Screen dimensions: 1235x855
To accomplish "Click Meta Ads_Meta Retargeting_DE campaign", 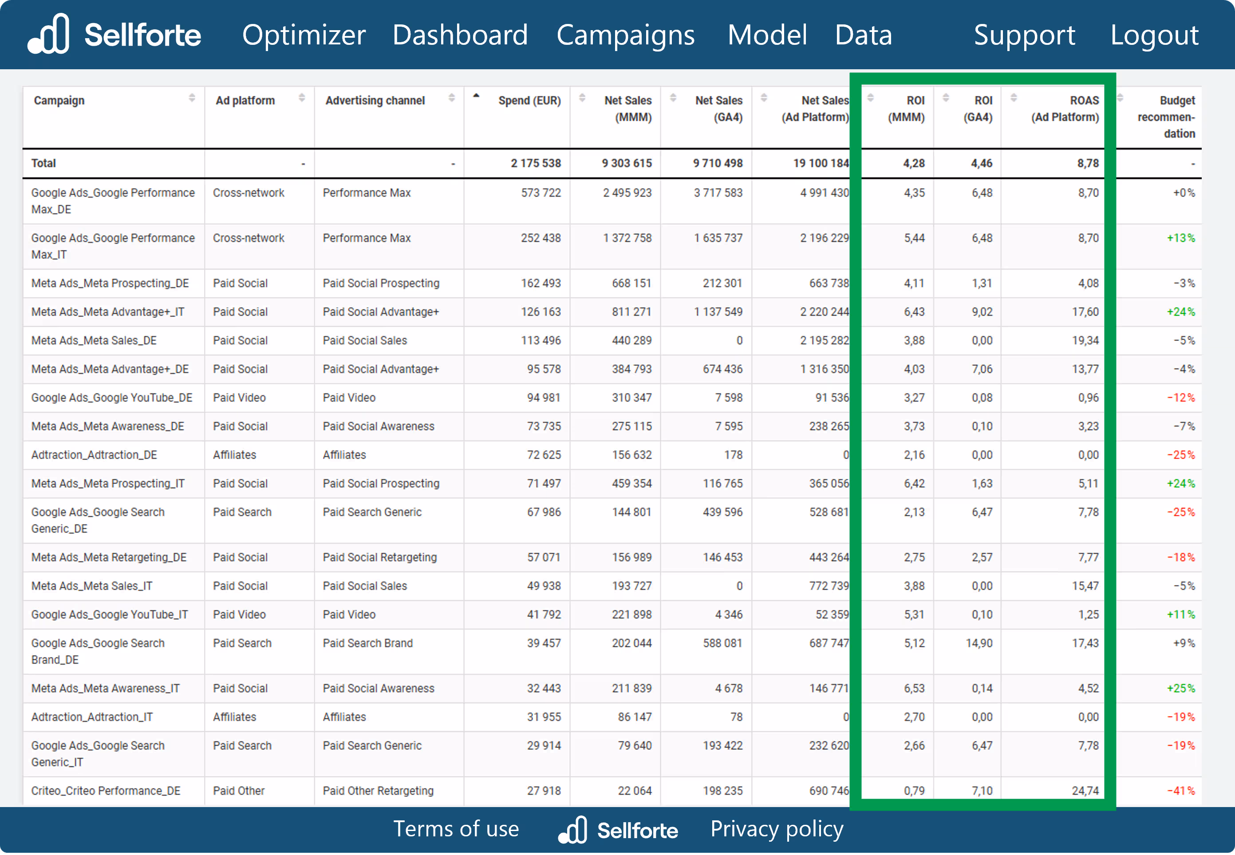I will point(109,558).
